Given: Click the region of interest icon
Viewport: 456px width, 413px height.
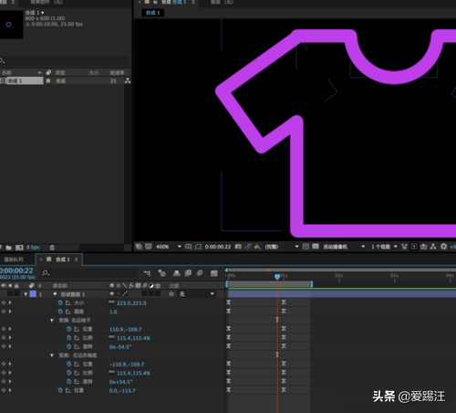Looking at the screenshot, I should pos(198,247).
